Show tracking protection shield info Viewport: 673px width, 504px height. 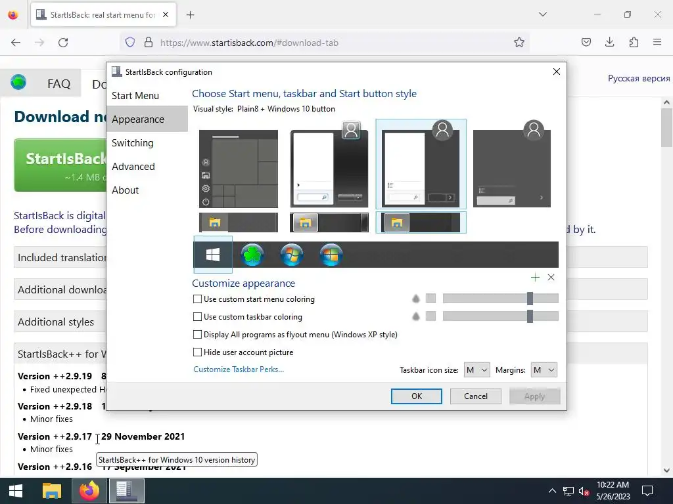pyautogui.click(x=130, y=43)
